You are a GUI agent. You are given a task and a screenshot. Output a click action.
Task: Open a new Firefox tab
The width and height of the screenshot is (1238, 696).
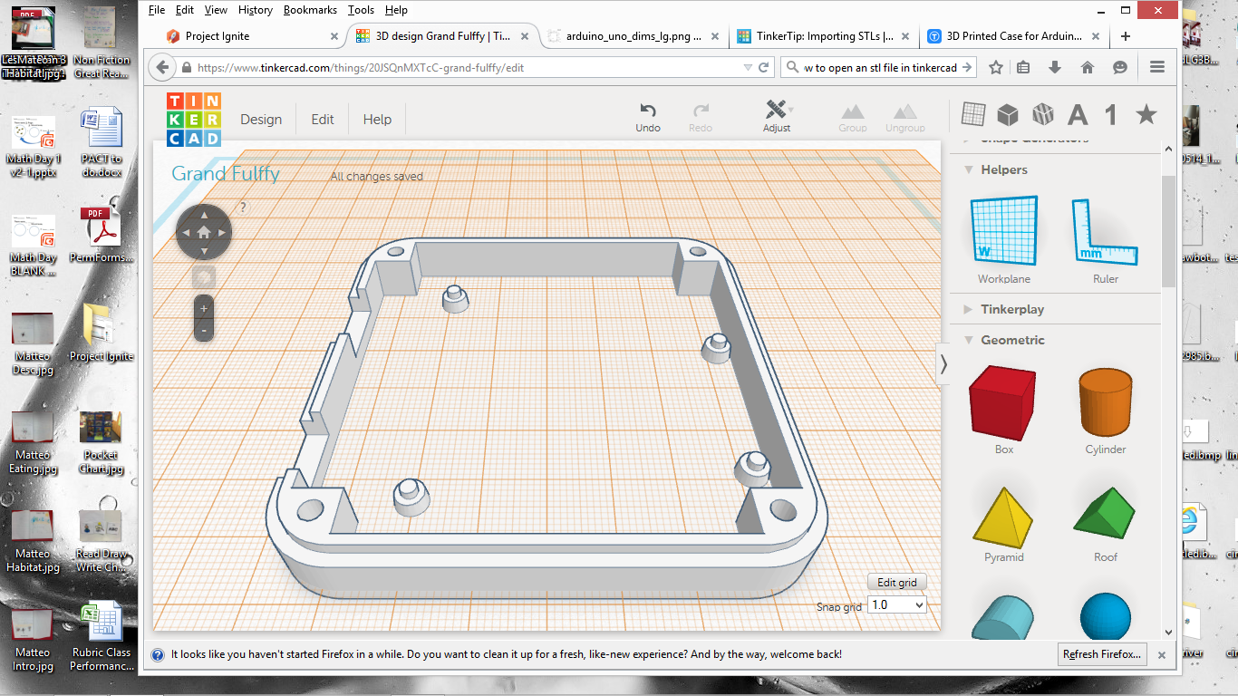coord(1126,36)
